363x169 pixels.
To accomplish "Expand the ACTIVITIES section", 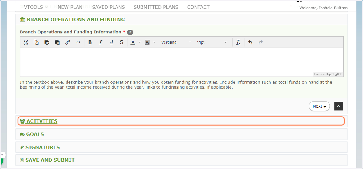I will (181, 121).
